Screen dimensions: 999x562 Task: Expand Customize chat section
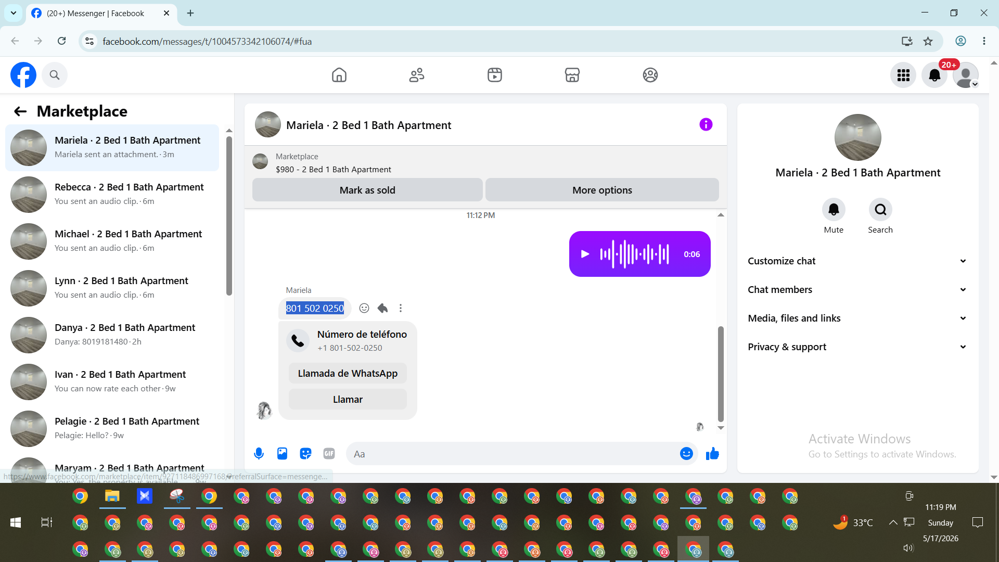857,261
